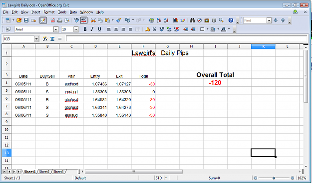Click Find Previous up arrow
Viewport: 312px width, 183px height.
(283, 20)
